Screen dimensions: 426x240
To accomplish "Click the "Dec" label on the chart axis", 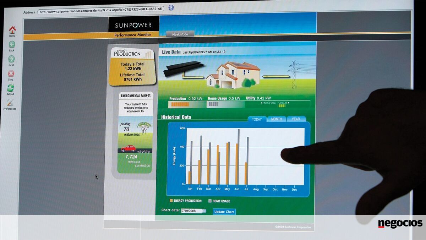I will 294,190.
